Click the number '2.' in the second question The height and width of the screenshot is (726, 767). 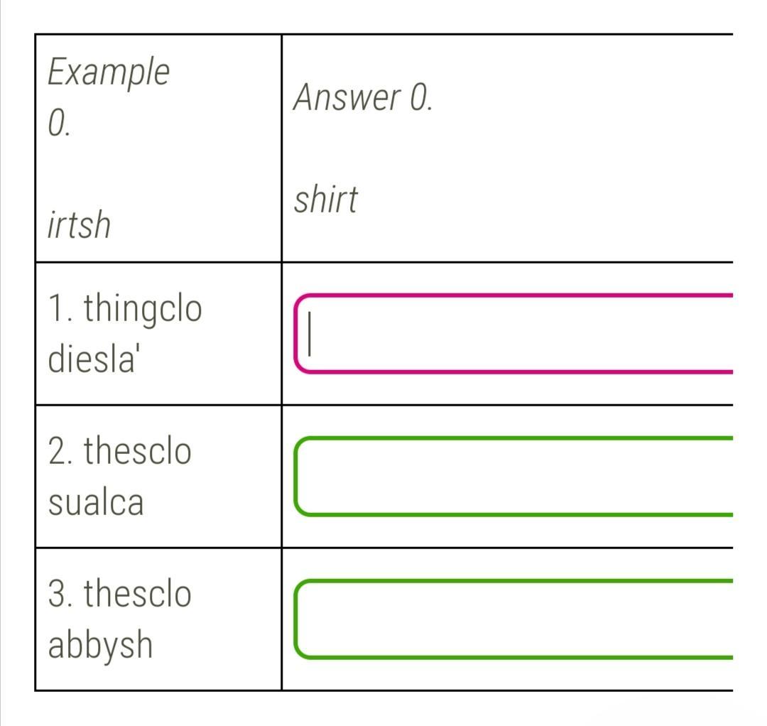62,452
